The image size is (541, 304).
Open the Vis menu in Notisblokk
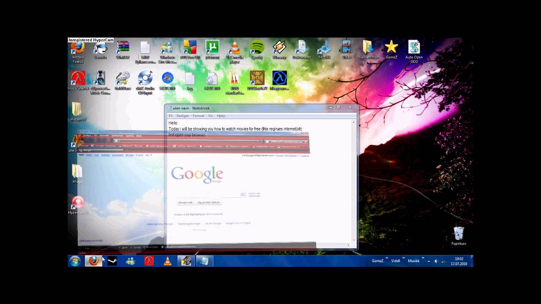[210, 116]
